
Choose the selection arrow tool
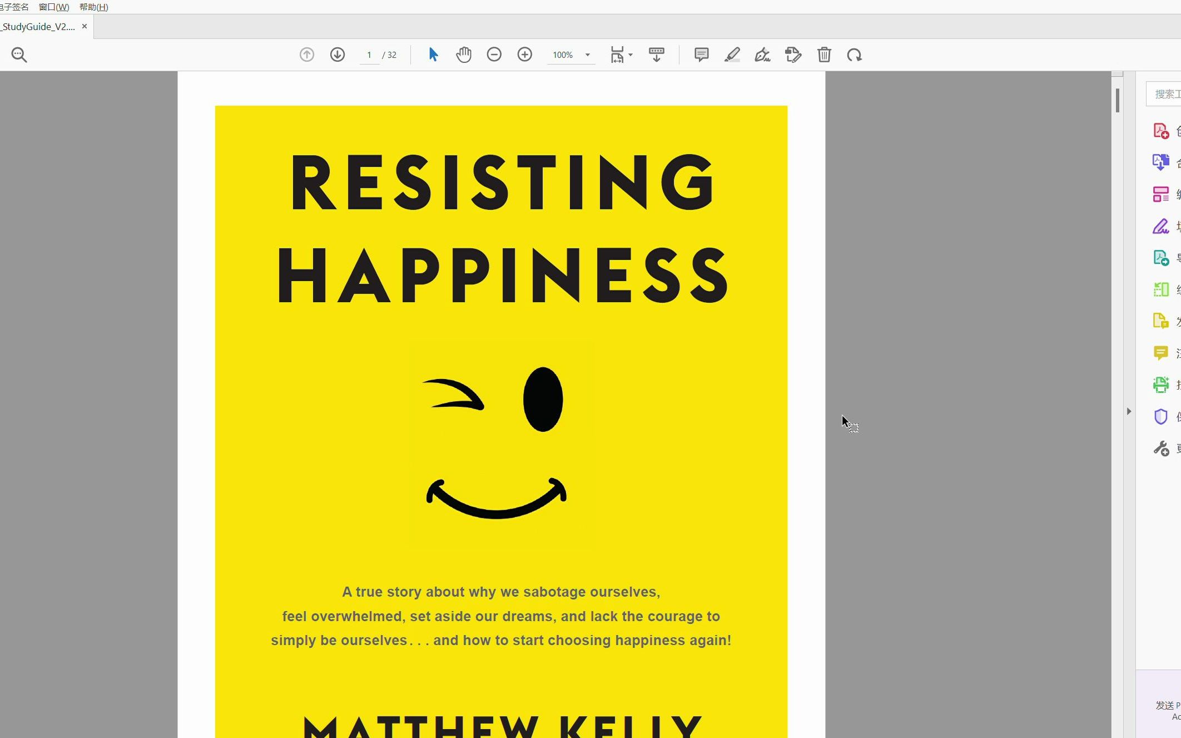point(434,54)
